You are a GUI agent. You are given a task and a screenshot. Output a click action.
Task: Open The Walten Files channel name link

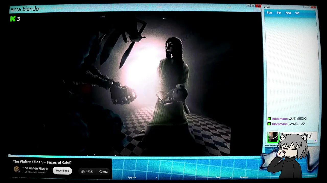click(34, 168)
